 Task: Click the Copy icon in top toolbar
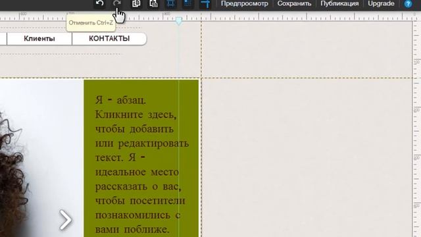coord(136,3)
